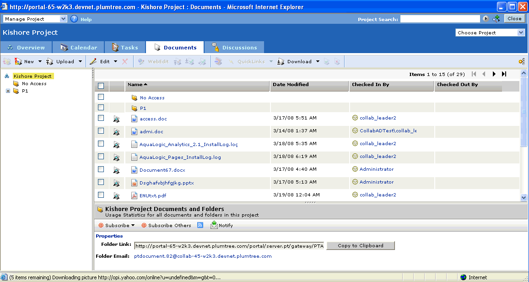Run the project search go arrow

click(x=486, y=19)
